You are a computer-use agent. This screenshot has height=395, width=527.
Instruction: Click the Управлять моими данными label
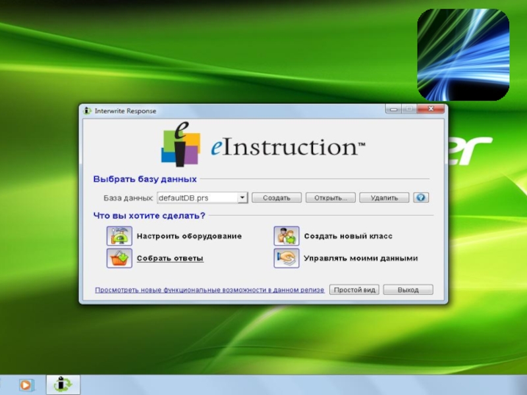[361, 258]
